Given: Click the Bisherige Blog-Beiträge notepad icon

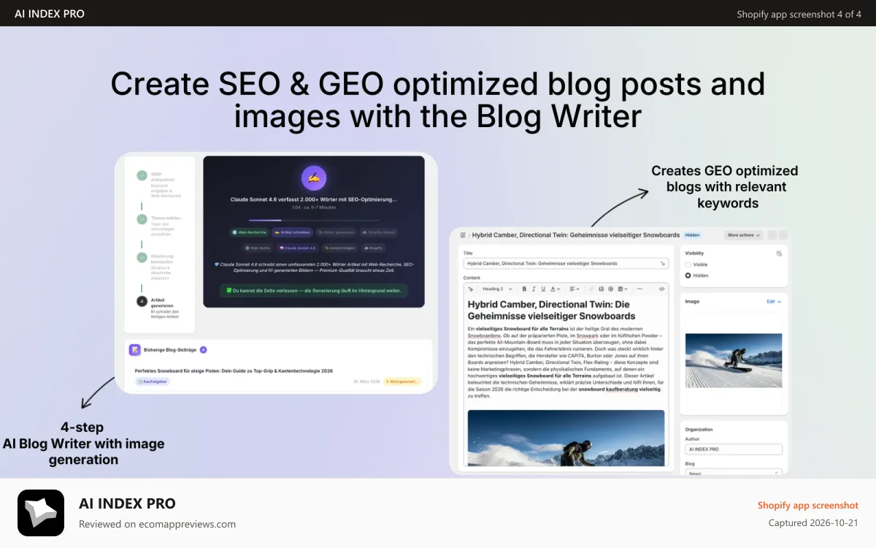Looking at the screenshot, I should (x=135, y=350).
